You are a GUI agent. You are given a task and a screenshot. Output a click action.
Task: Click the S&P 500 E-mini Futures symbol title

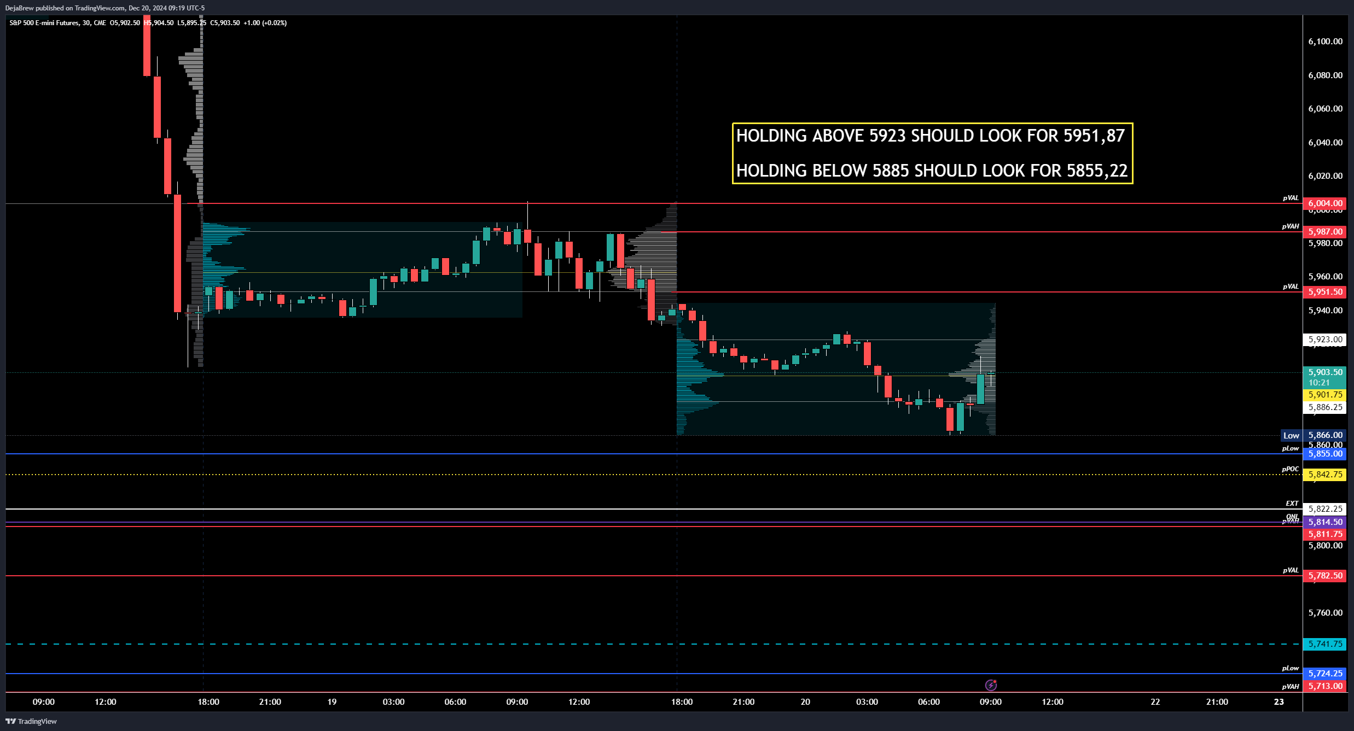(x=44, y=23)
